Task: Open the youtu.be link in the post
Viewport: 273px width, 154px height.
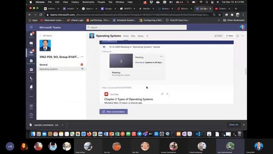Action: pos(116,88)
